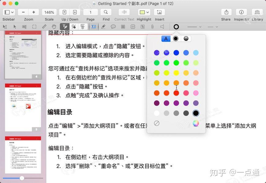Open the Inspector panel

point(241,12)
